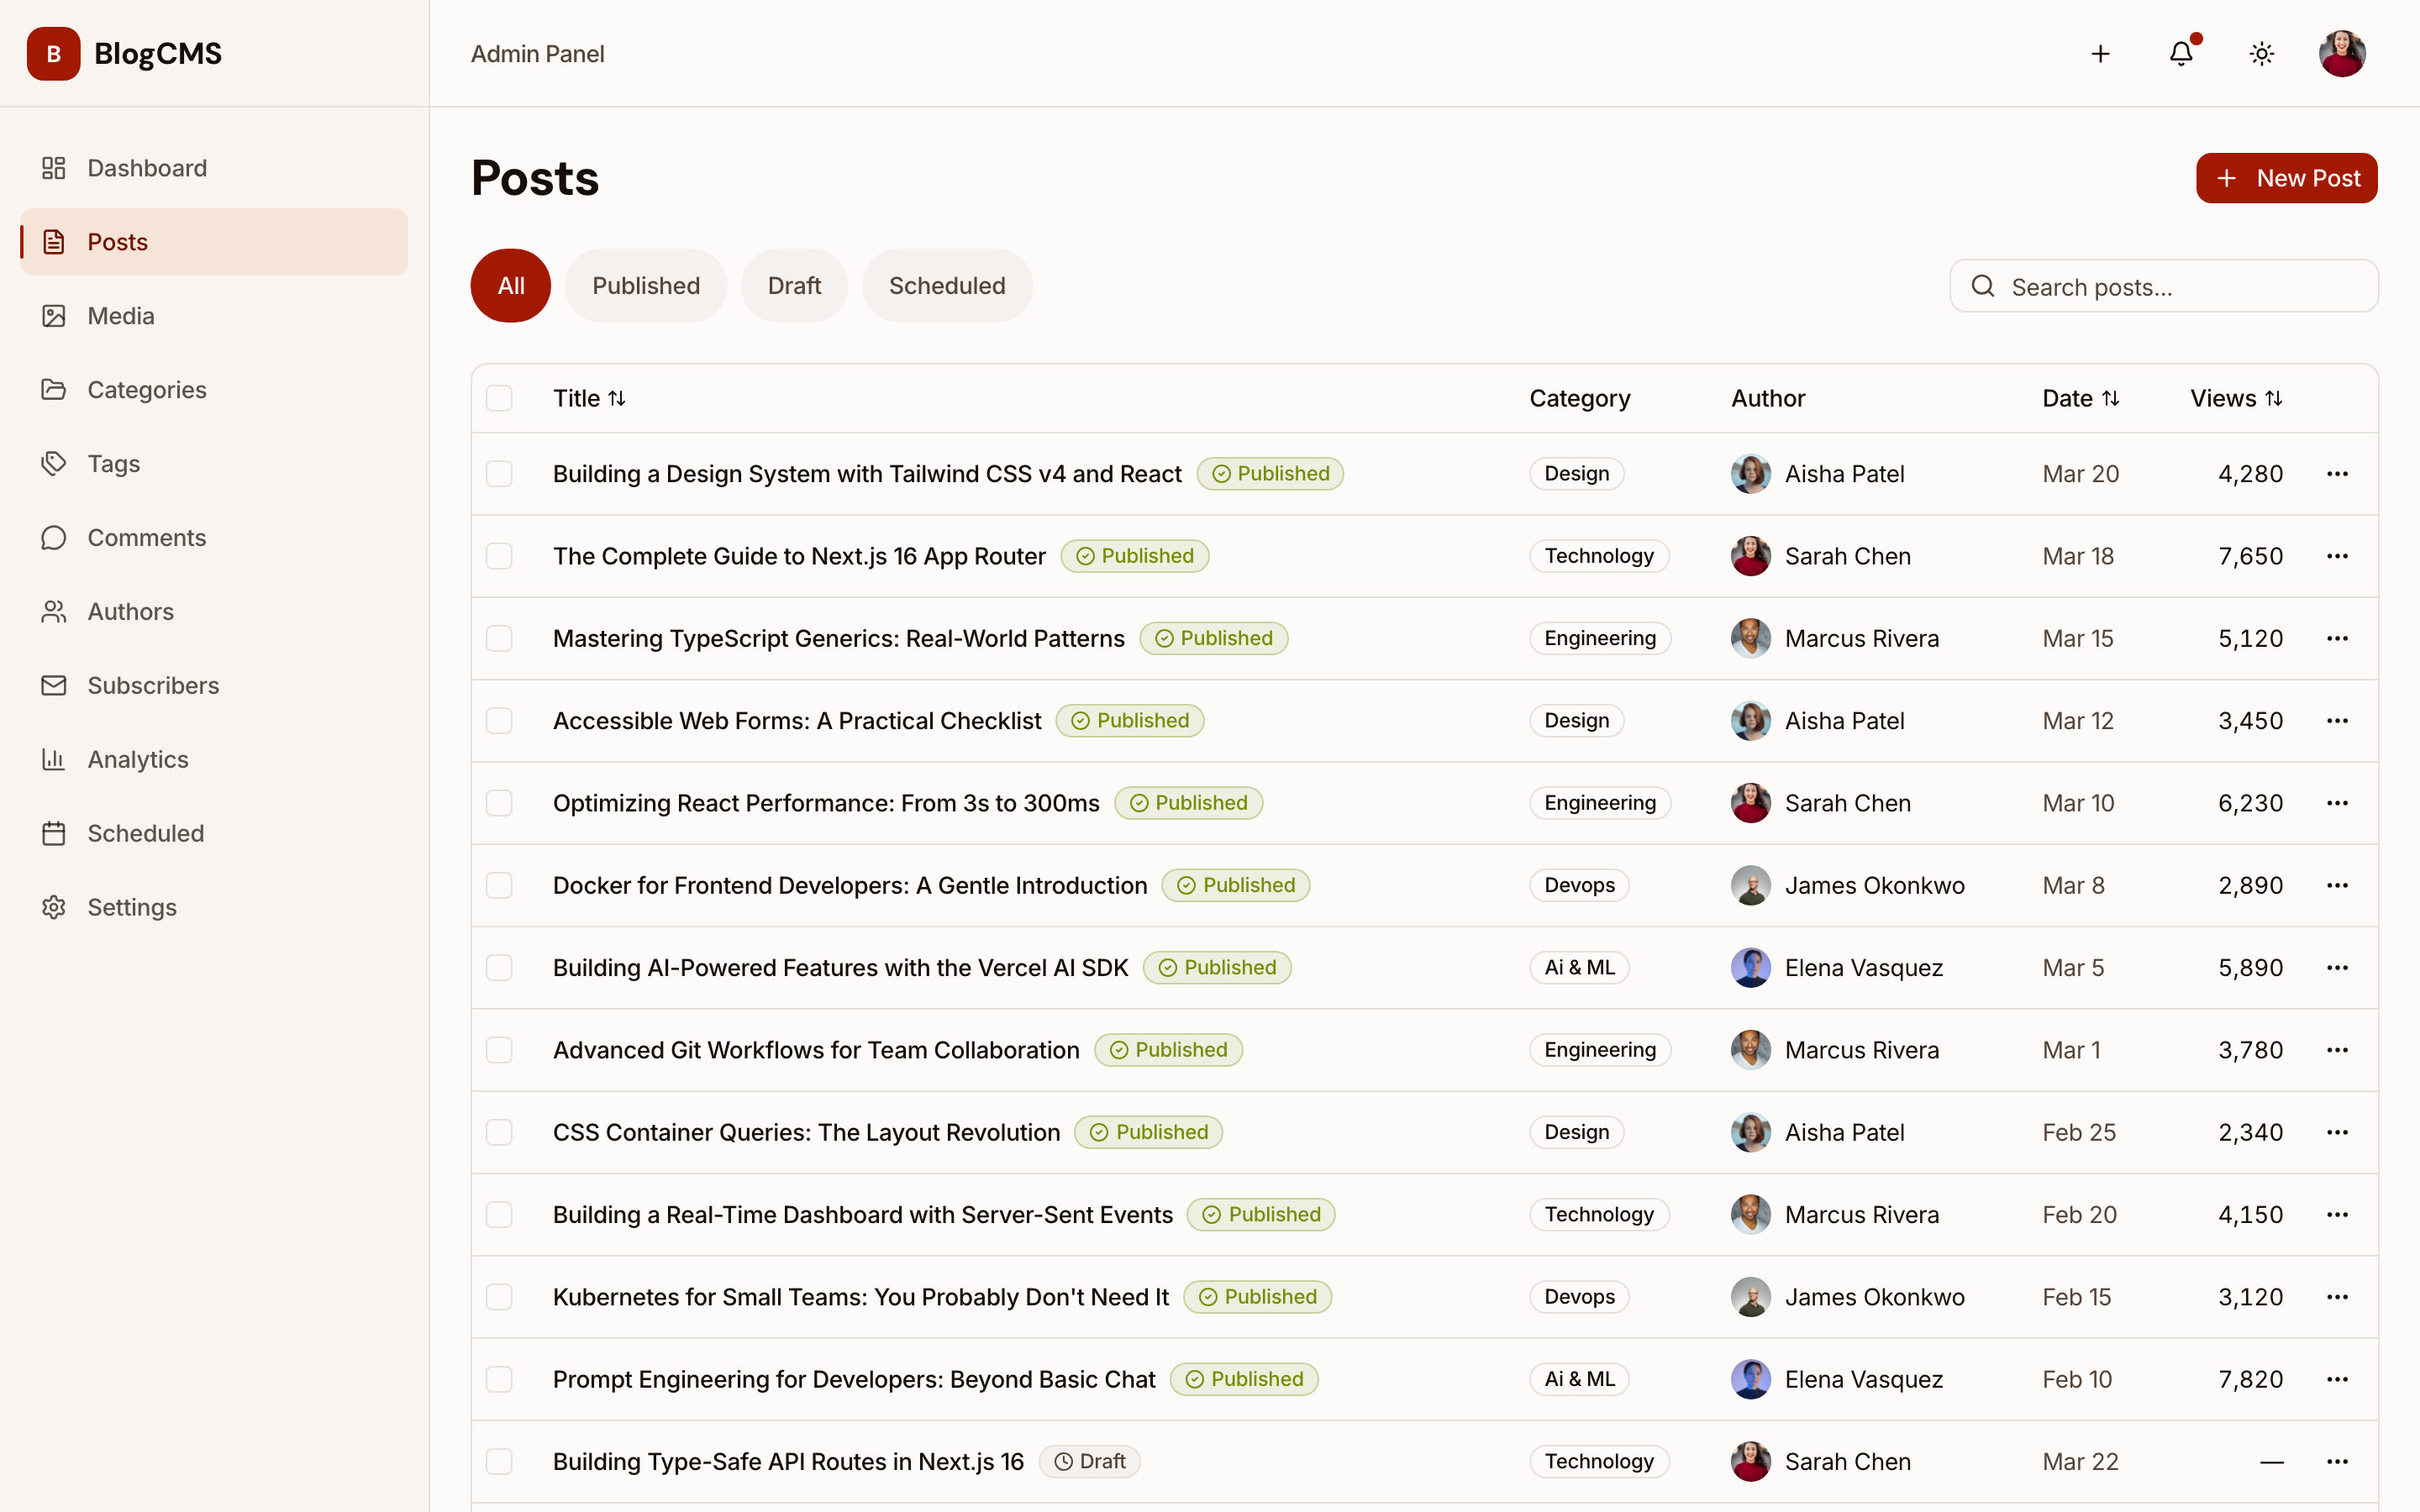Open notifications via the bell icon
2420x1512 pixels.
click(2180, 53)
